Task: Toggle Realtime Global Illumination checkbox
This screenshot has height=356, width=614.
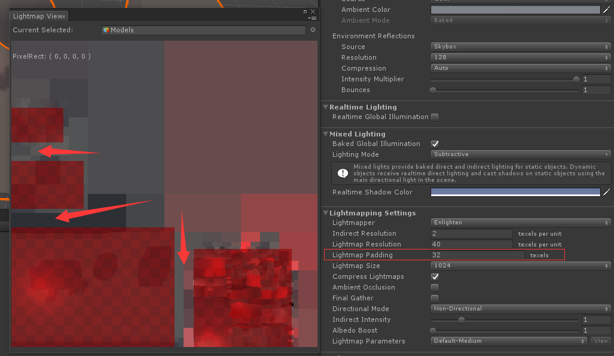Action: [435, 117]
